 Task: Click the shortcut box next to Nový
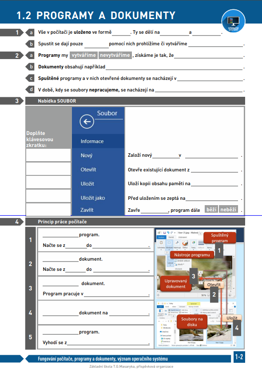tap(48, 155)
